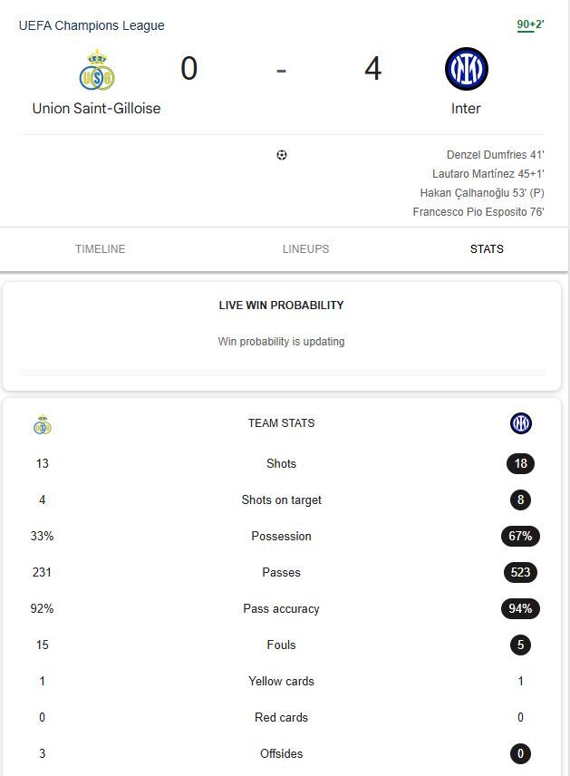The width and height of the screenshot is (570, 776).
Task: Click Lautaro Martínez 45+1' goal entry
Action: [x=488, y=174]
